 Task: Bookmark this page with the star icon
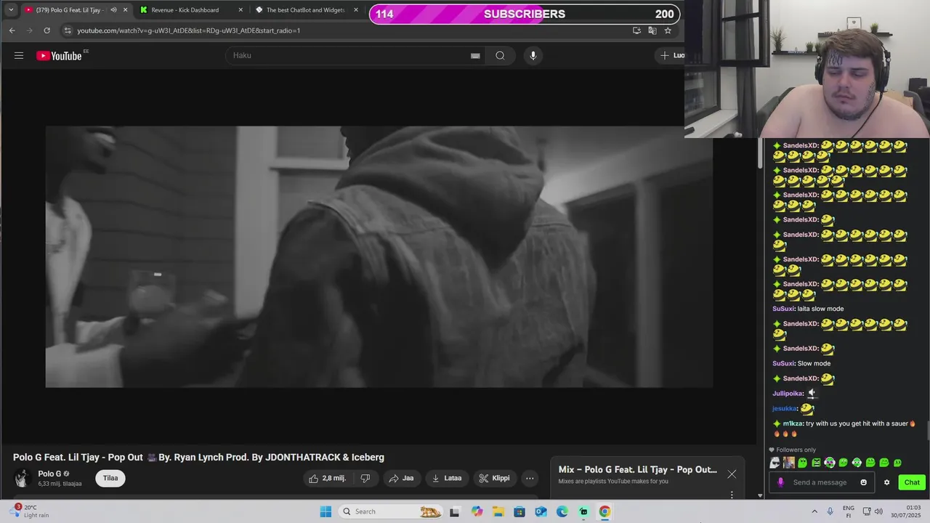pyautogui.click(x=668, y=31)
